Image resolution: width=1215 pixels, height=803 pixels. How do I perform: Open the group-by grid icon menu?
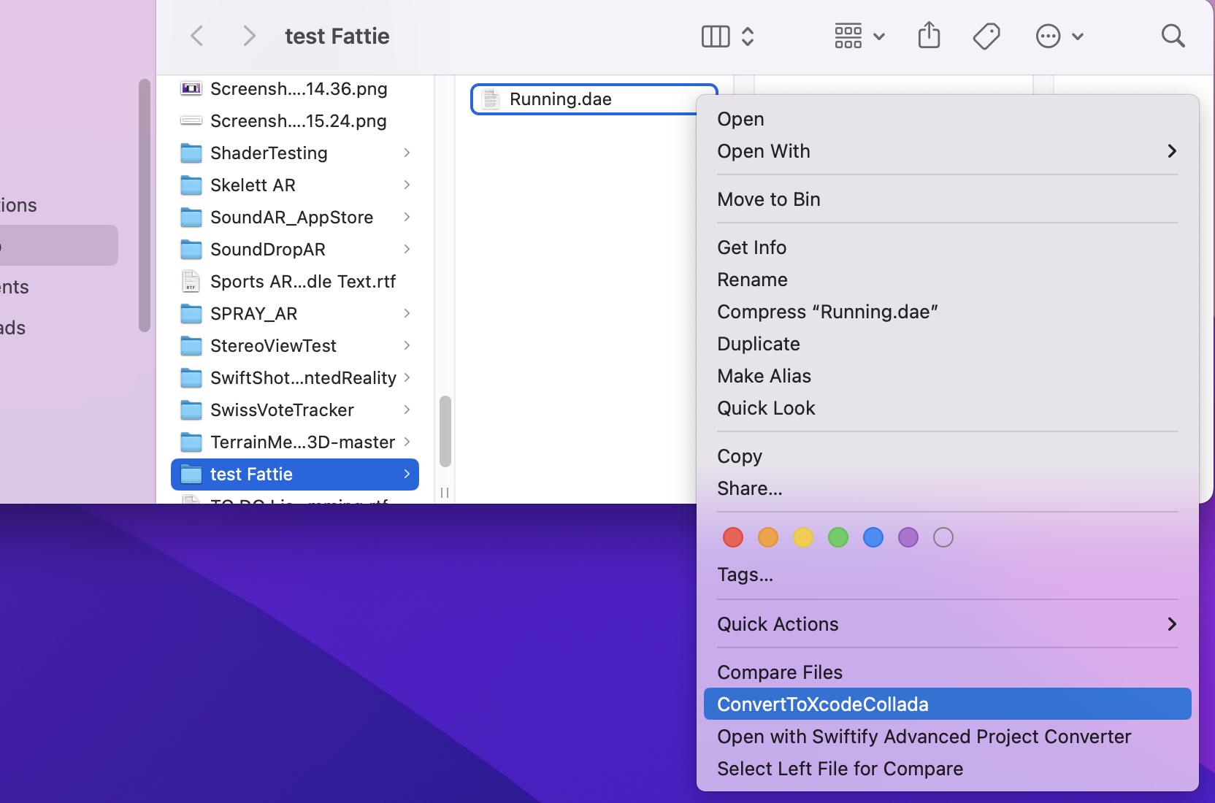[848, 36]
